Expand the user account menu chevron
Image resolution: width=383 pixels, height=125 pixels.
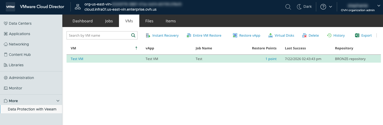click(379, 5)
